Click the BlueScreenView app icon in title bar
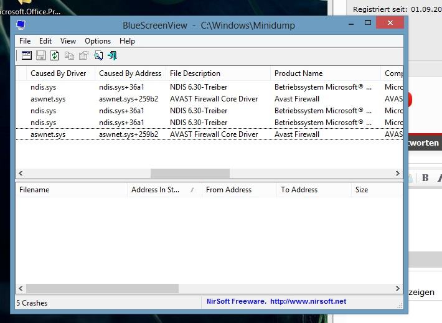The width and height of the screenshot is (442, 323). pos(21,25)
